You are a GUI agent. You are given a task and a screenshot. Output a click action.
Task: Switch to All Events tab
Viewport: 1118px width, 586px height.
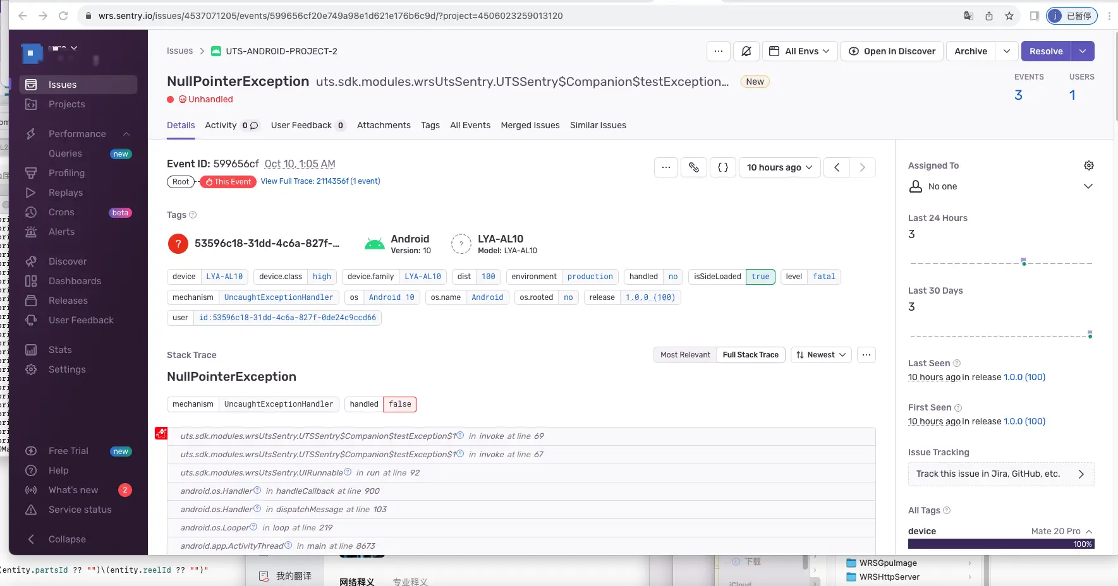pyautogui.click(x=470, y=125)
